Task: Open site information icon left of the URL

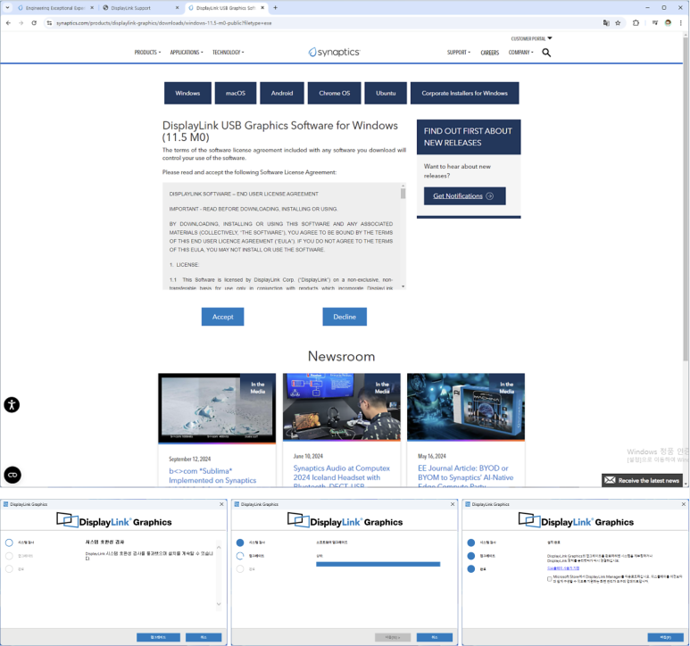Action: point(49,23)
